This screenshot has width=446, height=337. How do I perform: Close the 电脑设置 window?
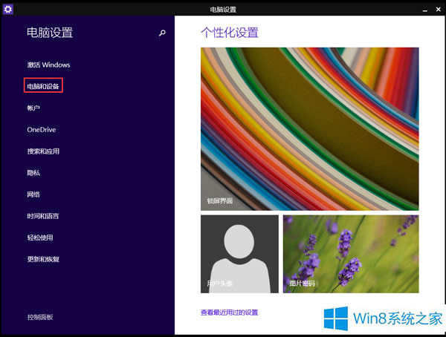coord(437,7)
